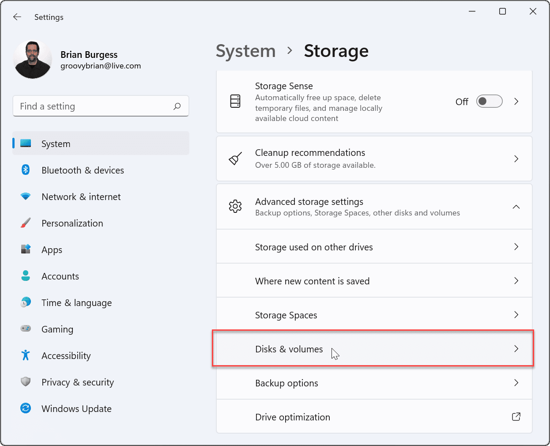Screen dimensions: 550x446
Task: Select the Apps icon in sidebar
Action: pos(26,249)
